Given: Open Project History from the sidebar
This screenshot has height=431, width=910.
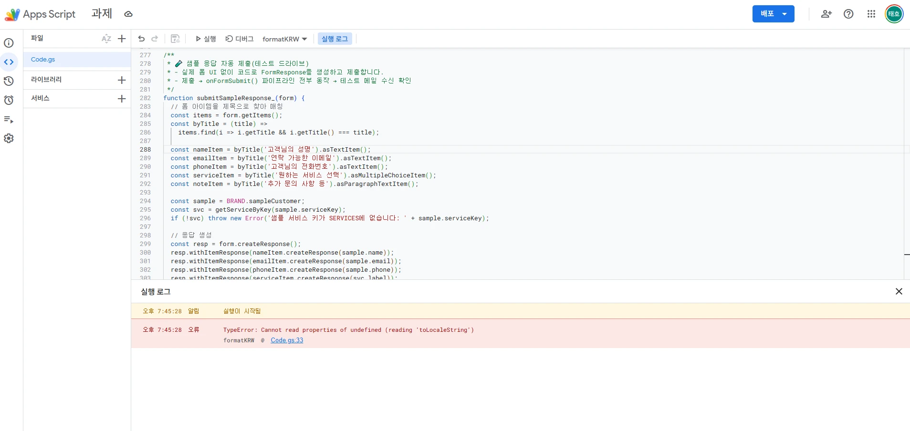Looking at the screenshot, I should click(x=9, y=81).
